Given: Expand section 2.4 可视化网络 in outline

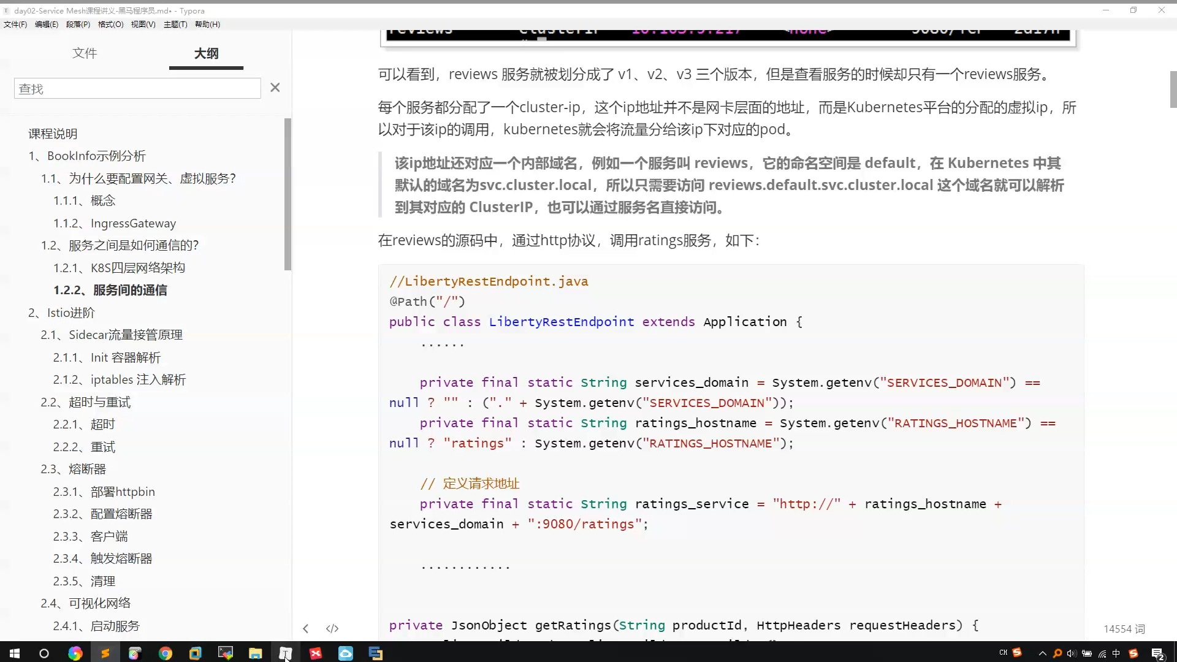Looking at the screenshot, I should [x=85, y=603].
